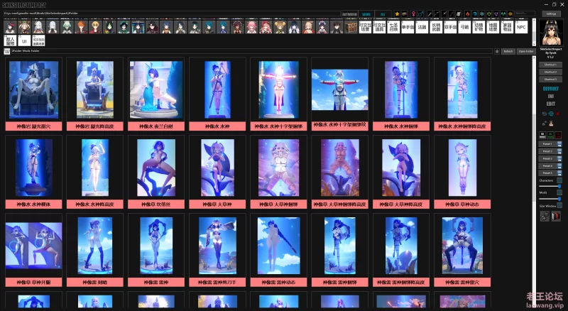Image resolution: width=568 pixels, height=311 pixels.
Task: Save to Preset 2 disk icon
Action: pyautogui.click(x=559, y=151)
